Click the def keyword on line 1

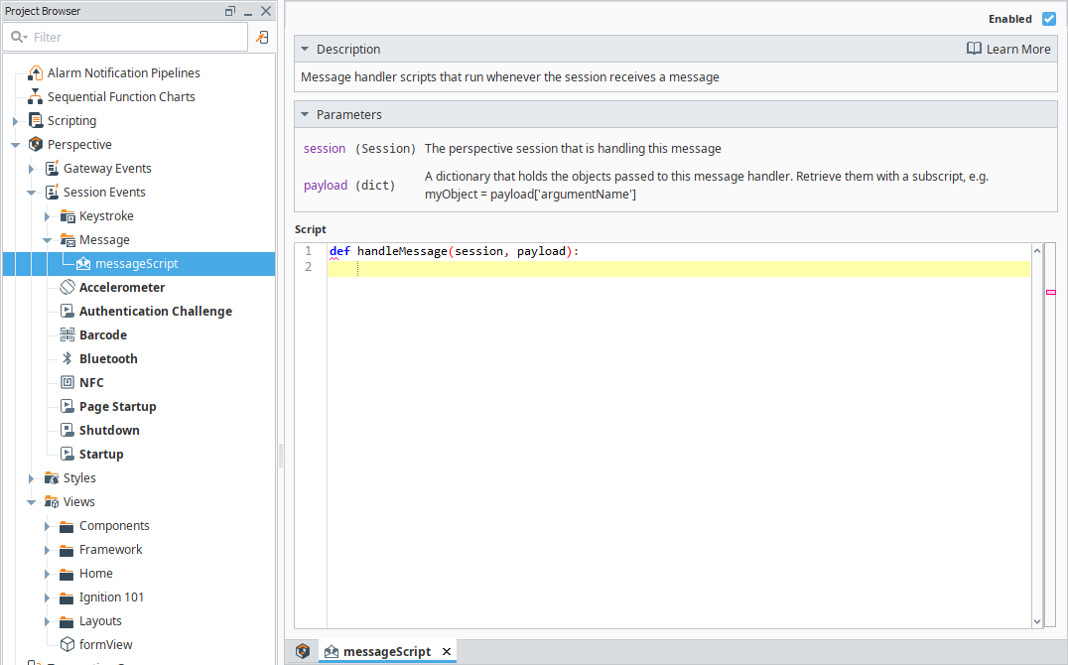point(339,251)
